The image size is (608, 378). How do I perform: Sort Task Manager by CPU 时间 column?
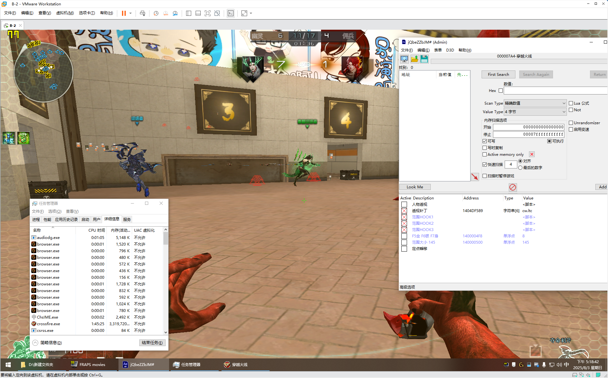pos(96,230)
